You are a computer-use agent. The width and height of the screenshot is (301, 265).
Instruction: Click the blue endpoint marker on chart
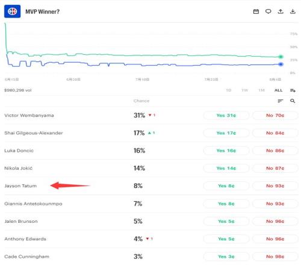[281, 64]
